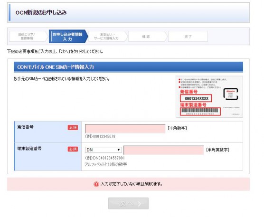The width and height of the screenshot is (264, 217).
Task: Click the 0801234XXXX number box in card image
Action: (196, 98)
